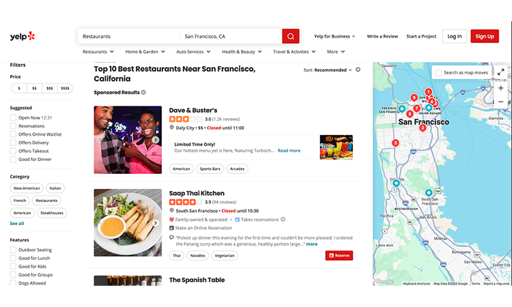Expand the Yelp for Business menu
The height and width of the screenshot is (307, 512).
335,36
